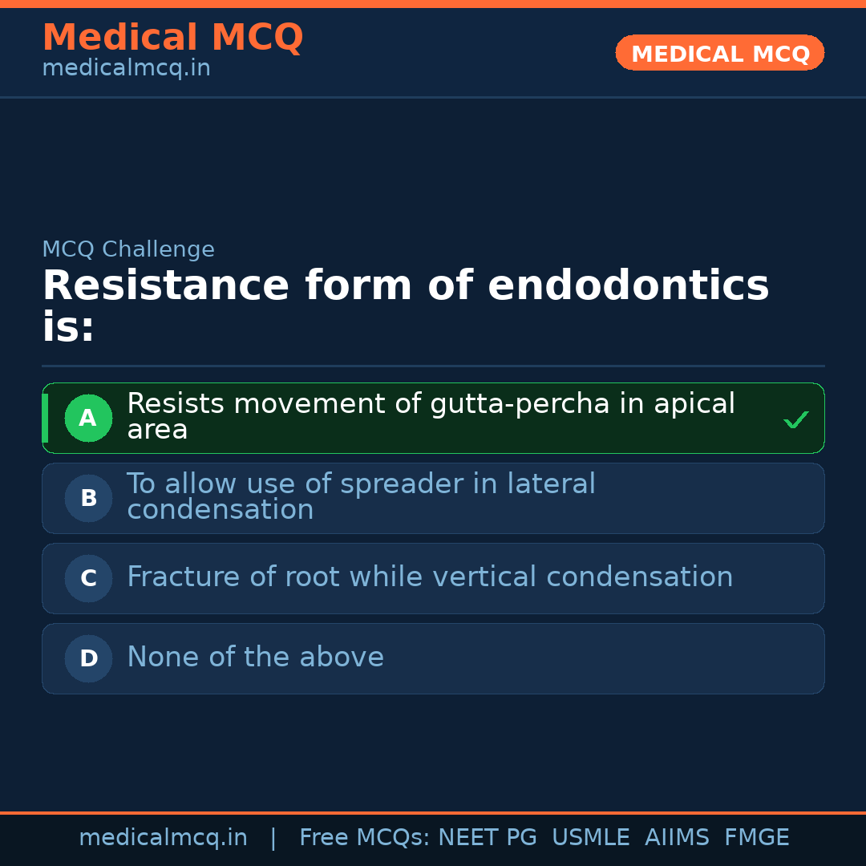Viewport: 866px width, 866px height.
Task: Click the green checkmark on option A
Action: (x=795, y=419)
